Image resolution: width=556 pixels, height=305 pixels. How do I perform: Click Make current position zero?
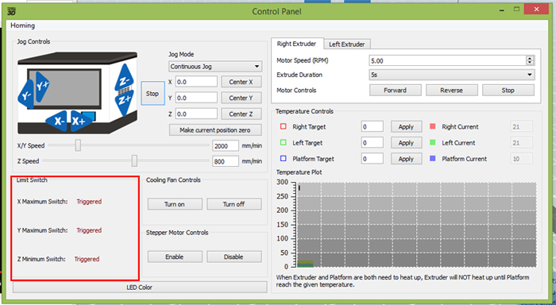tap(215, 130)
